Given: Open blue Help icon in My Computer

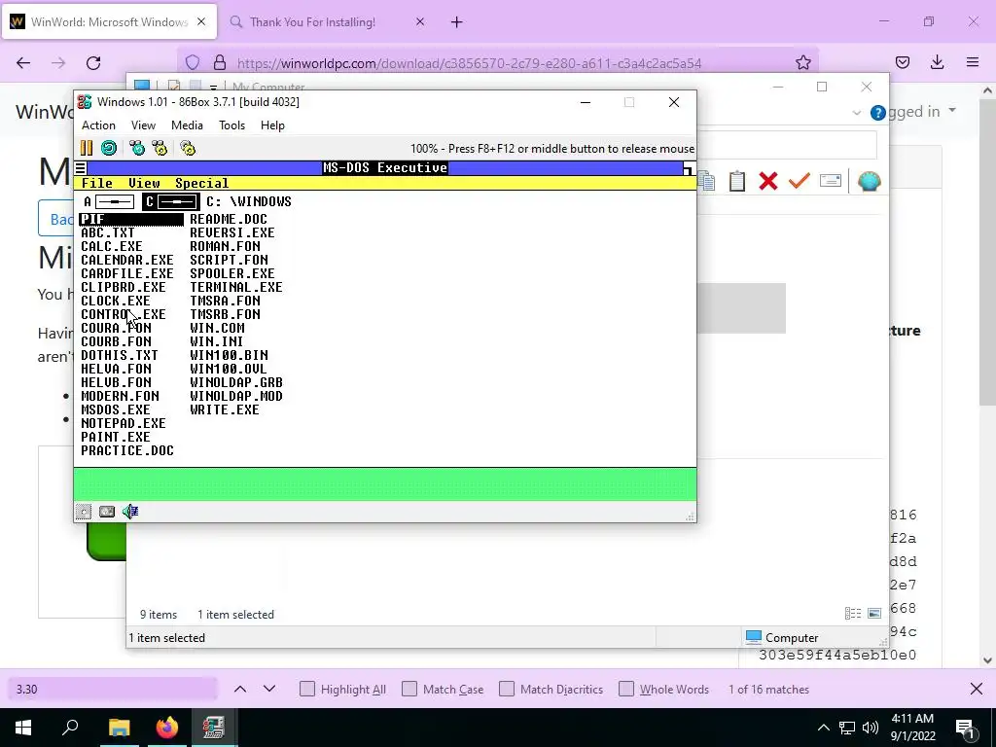Looking at the screenshot, I should pyautogui.click(x=878, y=113).
